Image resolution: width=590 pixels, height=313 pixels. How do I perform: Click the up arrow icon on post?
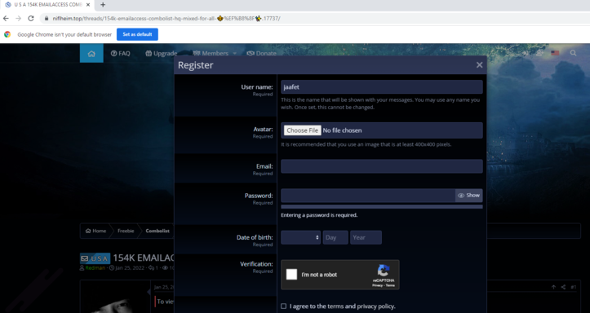click(x=553, y=287)
